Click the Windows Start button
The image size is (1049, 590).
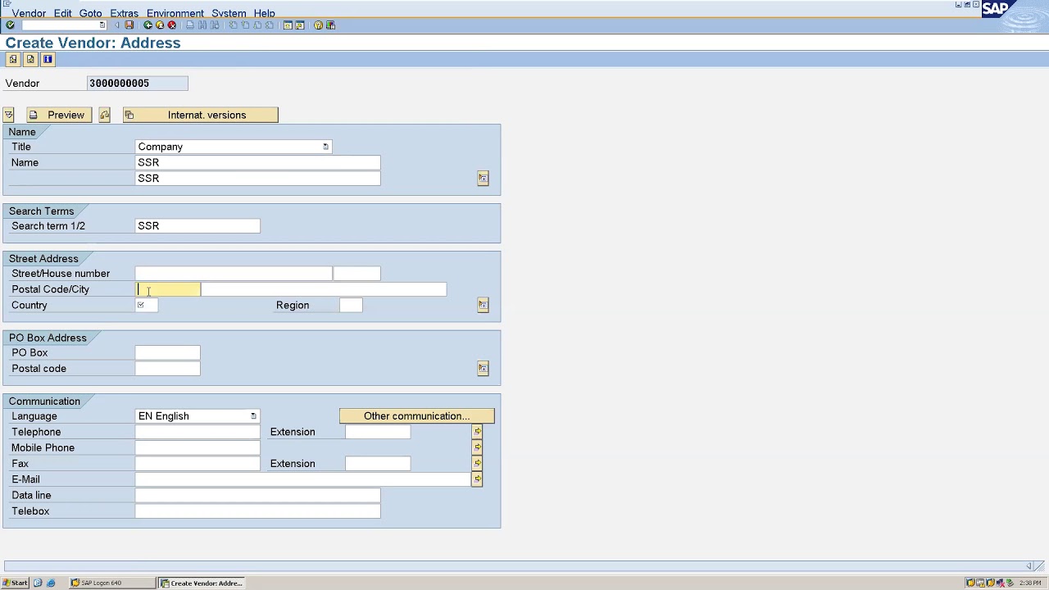pos(15,583)
